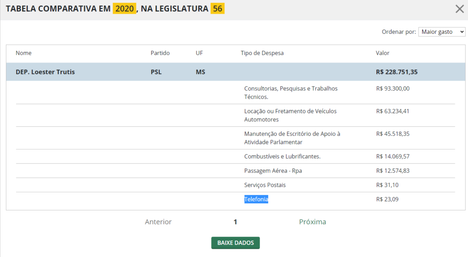Click the BAIXE DADOS button
This screenshot has width=468, height=257.
click(x=235, y=243)
